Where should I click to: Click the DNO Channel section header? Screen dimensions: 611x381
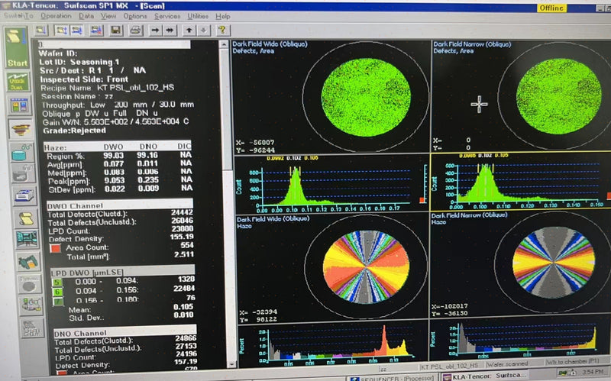[x=124, y=332]
